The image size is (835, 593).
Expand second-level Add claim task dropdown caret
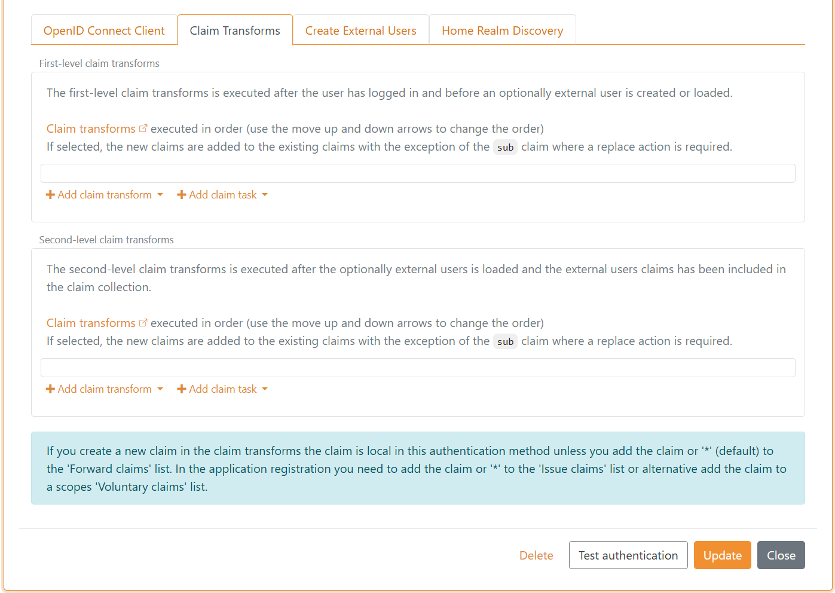[265, 389]
